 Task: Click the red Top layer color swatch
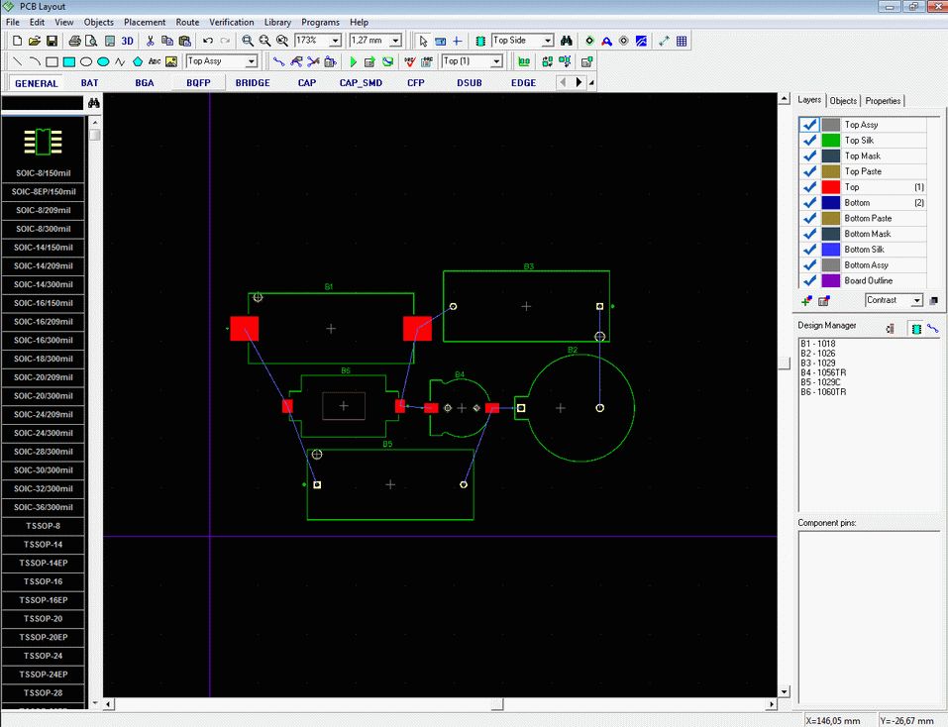point(830,187)
